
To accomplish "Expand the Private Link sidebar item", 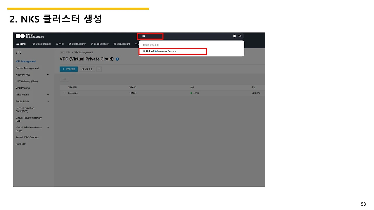I will click(48, 94).
